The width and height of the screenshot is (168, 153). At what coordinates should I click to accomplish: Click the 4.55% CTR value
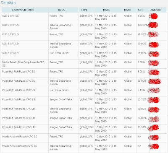[x=141, y=16]
